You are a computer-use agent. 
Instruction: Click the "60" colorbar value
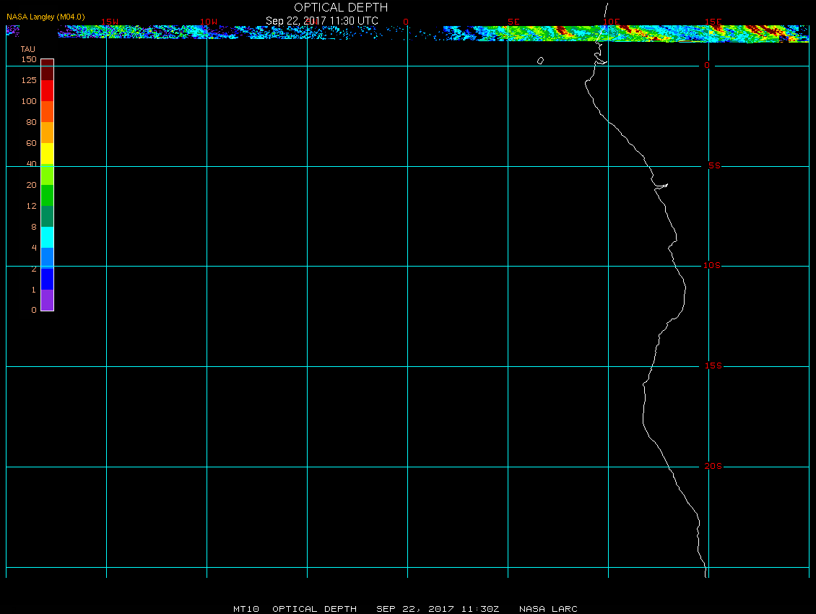(x=32, y=143)
